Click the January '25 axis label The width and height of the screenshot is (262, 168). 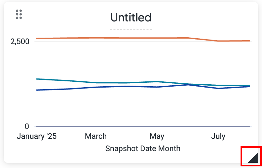(37, 136)
